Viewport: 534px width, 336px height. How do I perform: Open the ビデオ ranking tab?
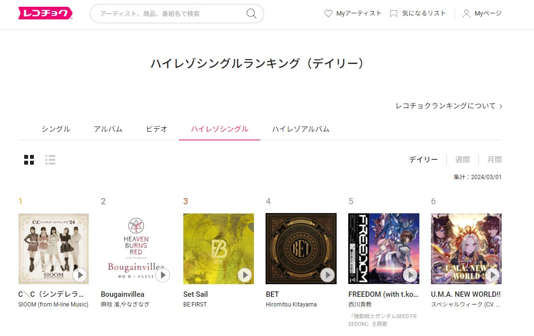[157, 129]
